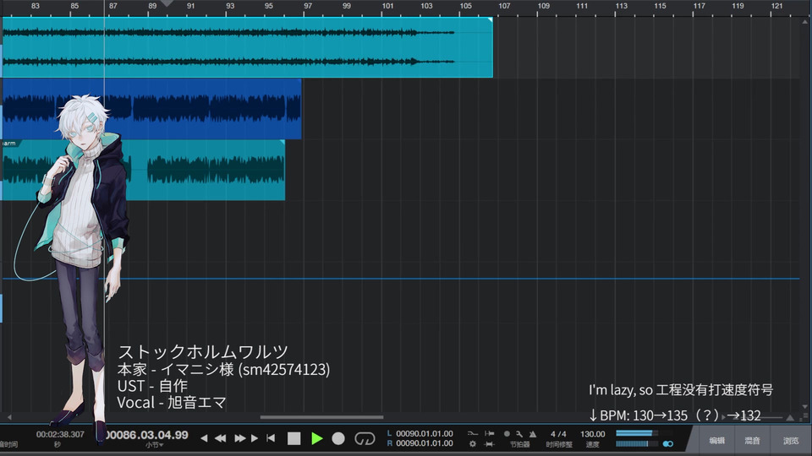This screenshot has height=456, width=812.
Task: Click the blue automation line in the lower lane
Action: click(401, 279)
